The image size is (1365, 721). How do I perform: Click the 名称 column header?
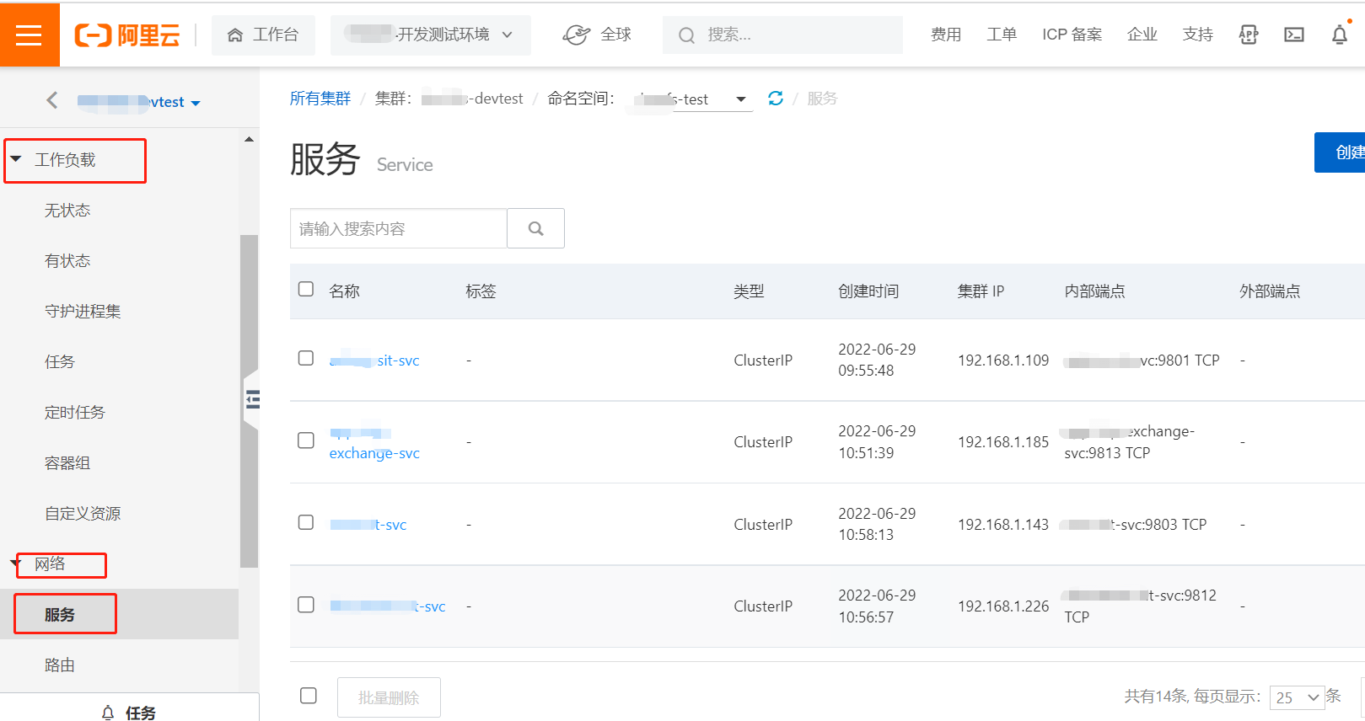point(344,291)
